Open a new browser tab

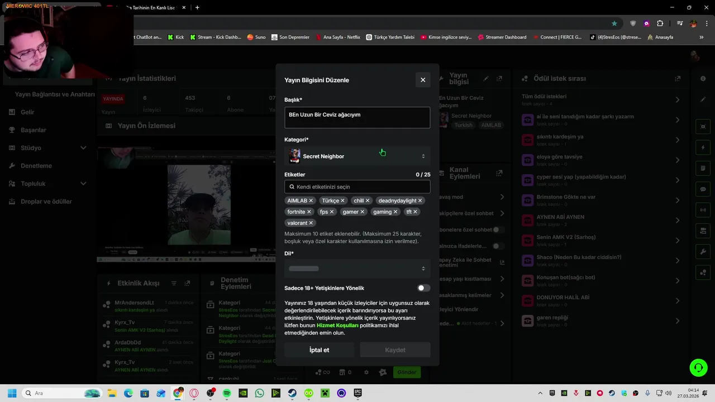point(197,7)
